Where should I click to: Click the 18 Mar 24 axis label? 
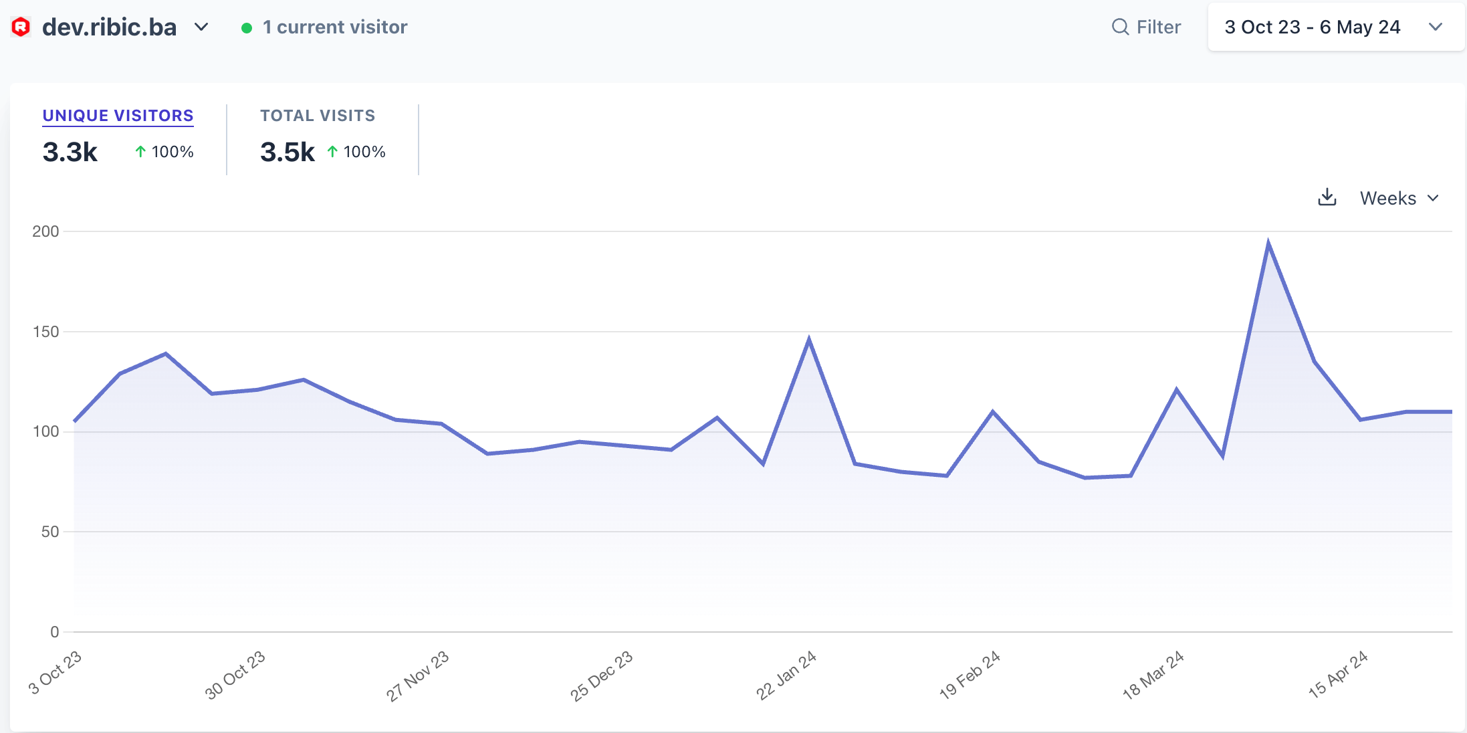[1153, 675]
